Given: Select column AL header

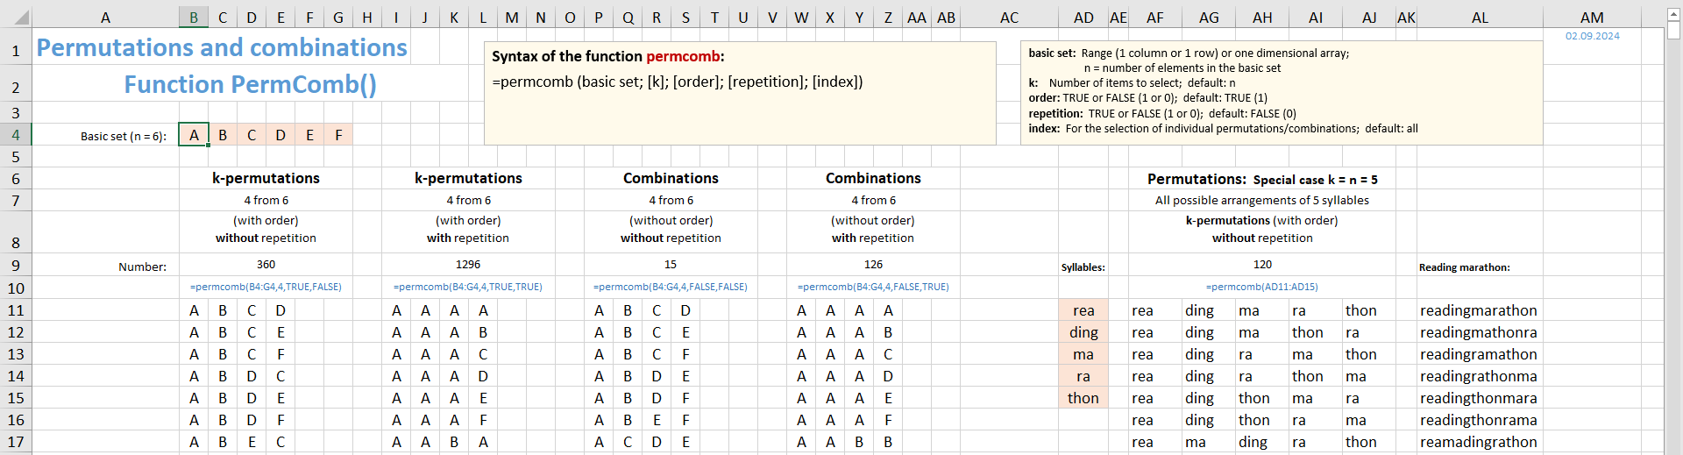Looking at the screenshot, I should (1480, 18).
